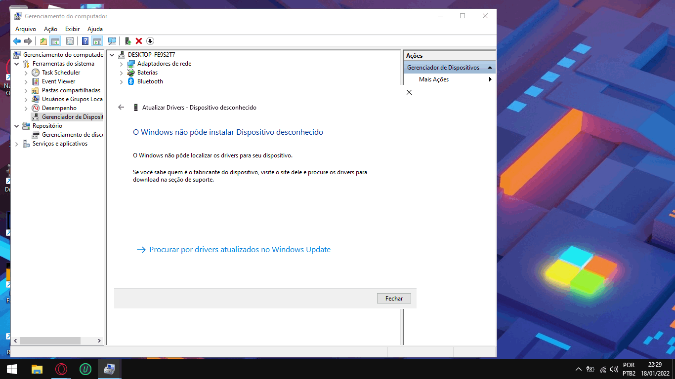Expand the Bluetooth device category arrow
The image size is (675, 379).
122,81
